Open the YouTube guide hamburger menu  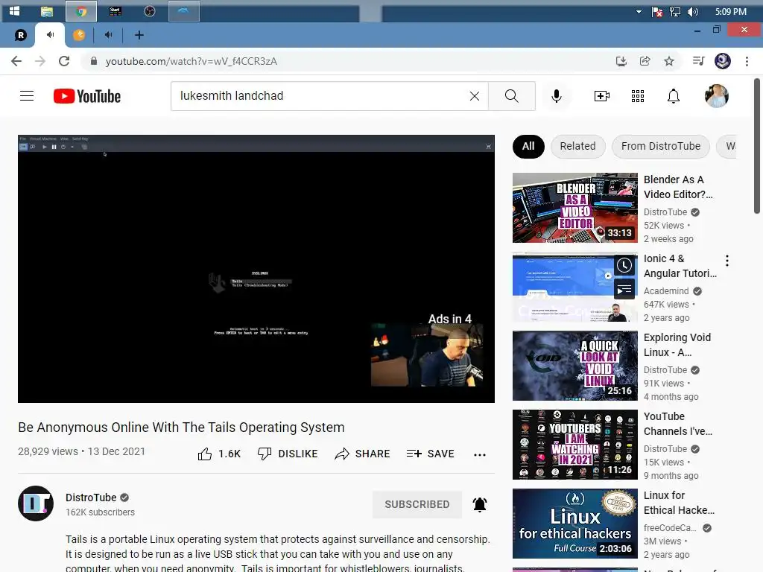[27, 96]
